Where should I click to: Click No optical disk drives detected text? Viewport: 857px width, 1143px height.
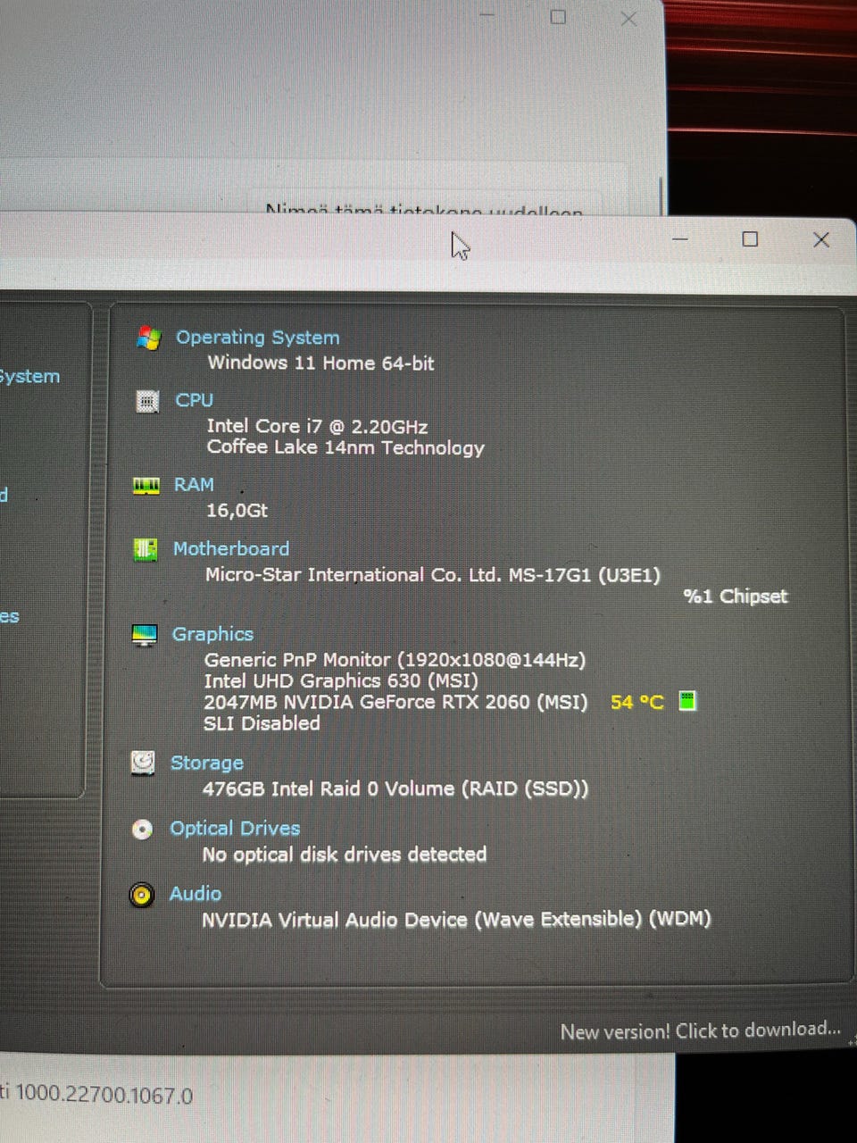point(344,855)
